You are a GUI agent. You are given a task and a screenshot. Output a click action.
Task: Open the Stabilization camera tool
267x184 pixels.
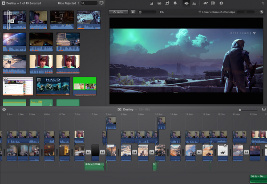[175, 3]
